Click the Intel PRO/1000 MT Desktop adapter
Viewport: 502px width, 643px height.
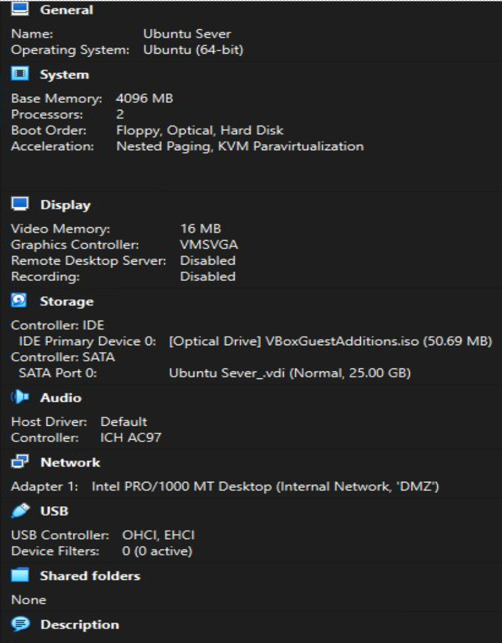click(265, 487)
